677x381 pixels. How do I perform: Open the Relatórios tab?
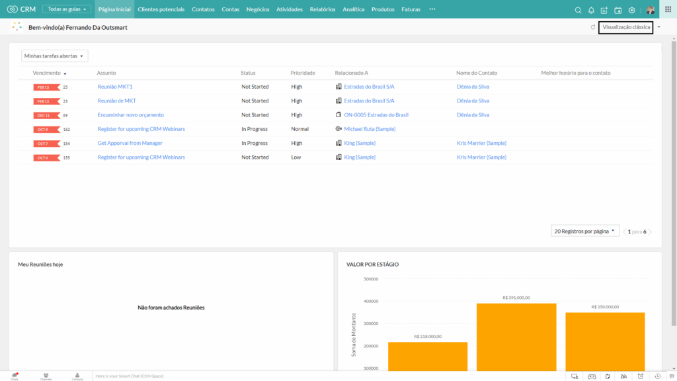point(323,9)
